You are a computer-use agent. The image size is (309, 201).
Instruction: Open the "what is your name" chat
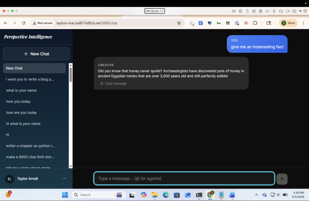(21, 90)
